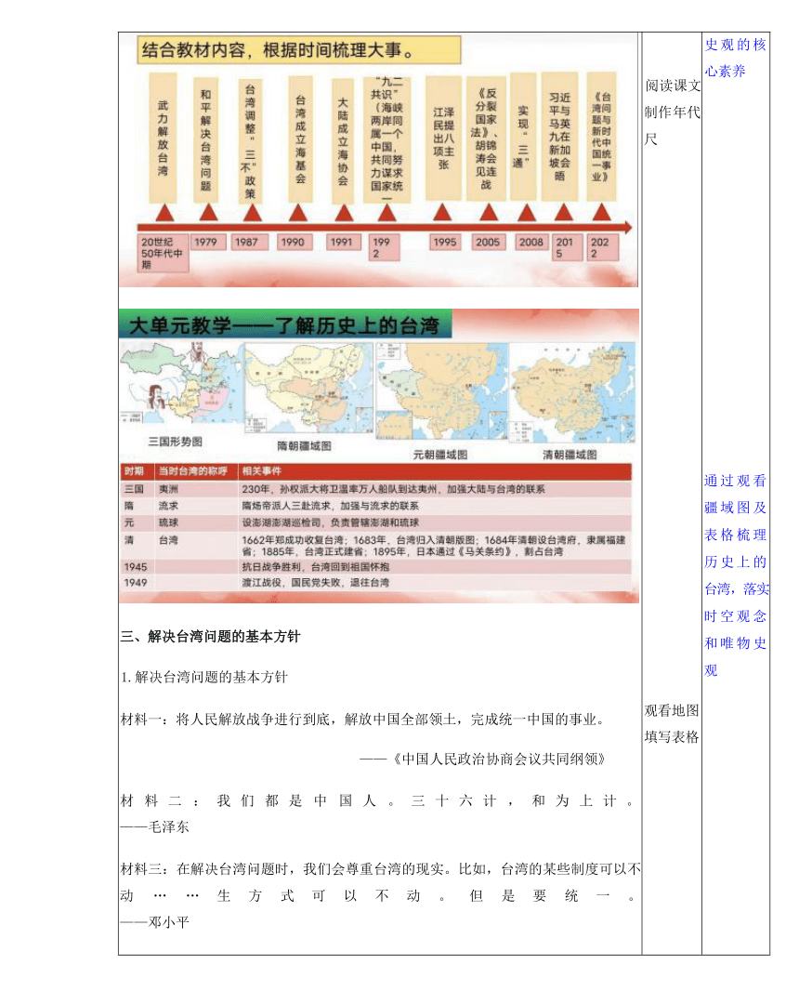799x991 pixels.
Task: Open the 元朝疆域图 map thumbnail
Action: click(x=441, y=391)
